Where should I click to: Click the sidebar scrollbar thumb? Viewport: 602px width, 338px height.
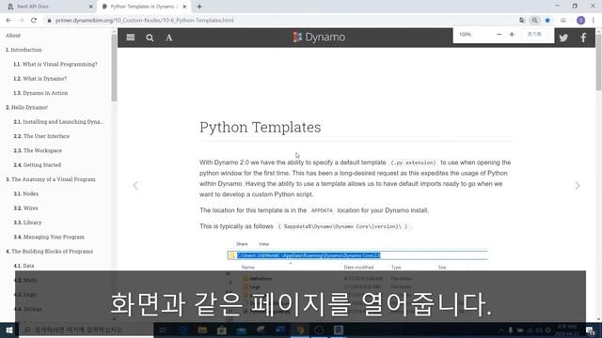pos(114,69)
